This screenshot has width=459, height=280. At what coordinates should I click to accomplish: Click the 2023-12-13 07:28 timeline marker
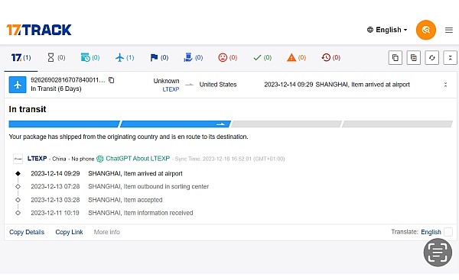point(18,187)
